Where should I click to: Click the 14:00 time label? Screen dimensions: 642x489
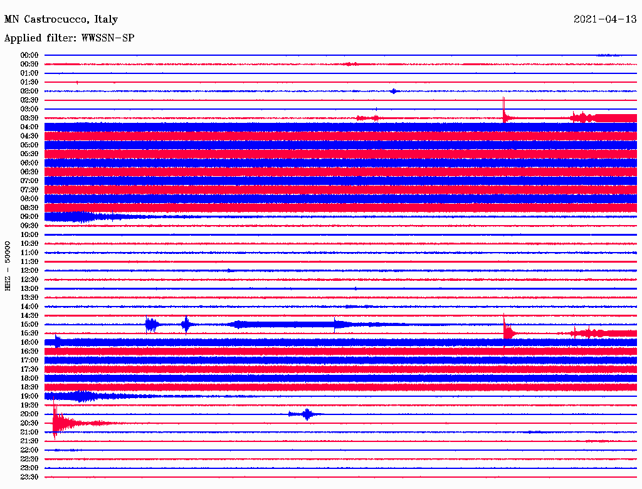coord(29,307)
